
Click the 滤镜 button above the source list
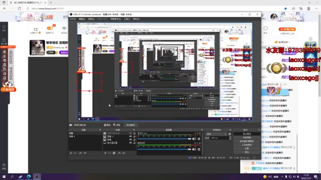click(x=117, y=125)
